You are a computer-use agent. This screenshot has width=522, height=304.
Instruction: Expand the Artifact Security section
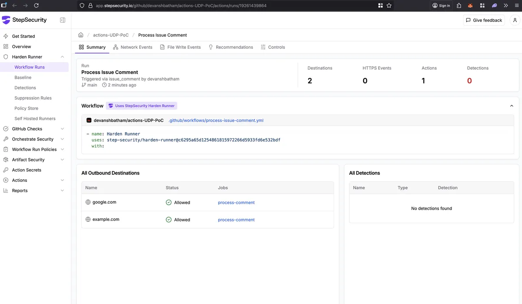click(x=62, y=160)
